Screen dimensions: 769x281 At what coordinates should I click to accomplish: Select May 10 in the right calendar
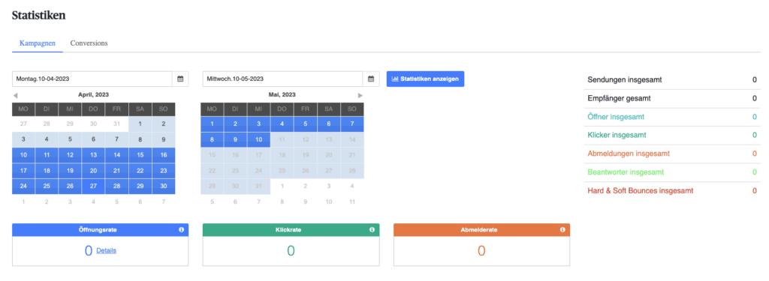258,139
